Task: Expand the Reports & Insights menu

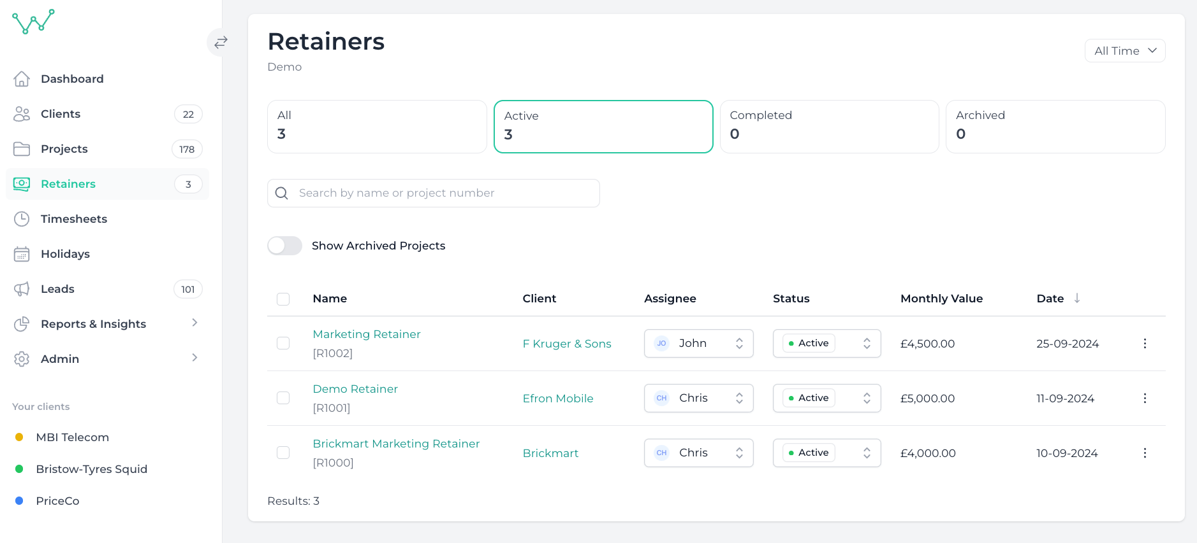Action: click(x=195, y=323)
